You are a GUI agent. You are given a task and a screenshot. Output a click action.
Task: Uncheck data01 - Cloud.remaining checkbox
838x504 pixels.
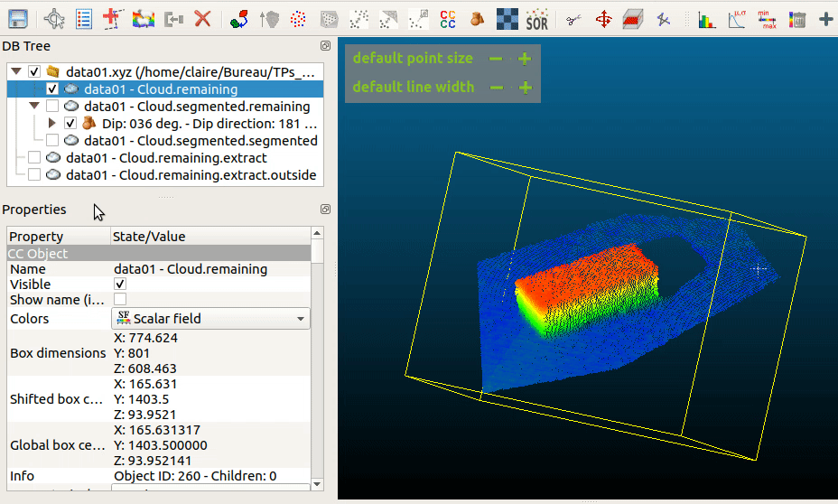[x=52, y=89]
